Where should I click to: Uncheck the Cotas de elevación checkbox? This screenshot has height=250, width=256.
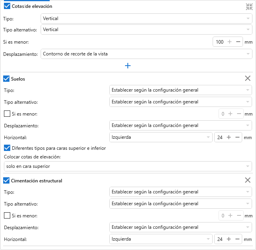pos(7,6)
